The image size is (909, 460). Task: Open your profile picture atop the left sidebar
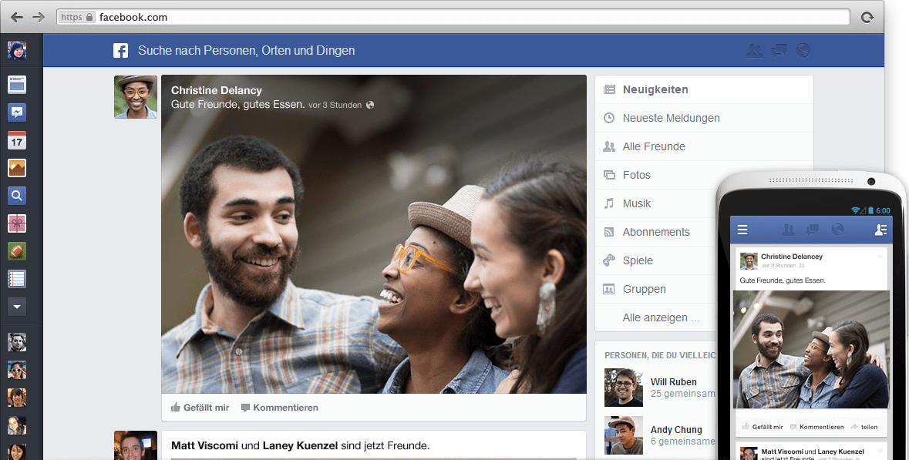(x=17, y=50)
